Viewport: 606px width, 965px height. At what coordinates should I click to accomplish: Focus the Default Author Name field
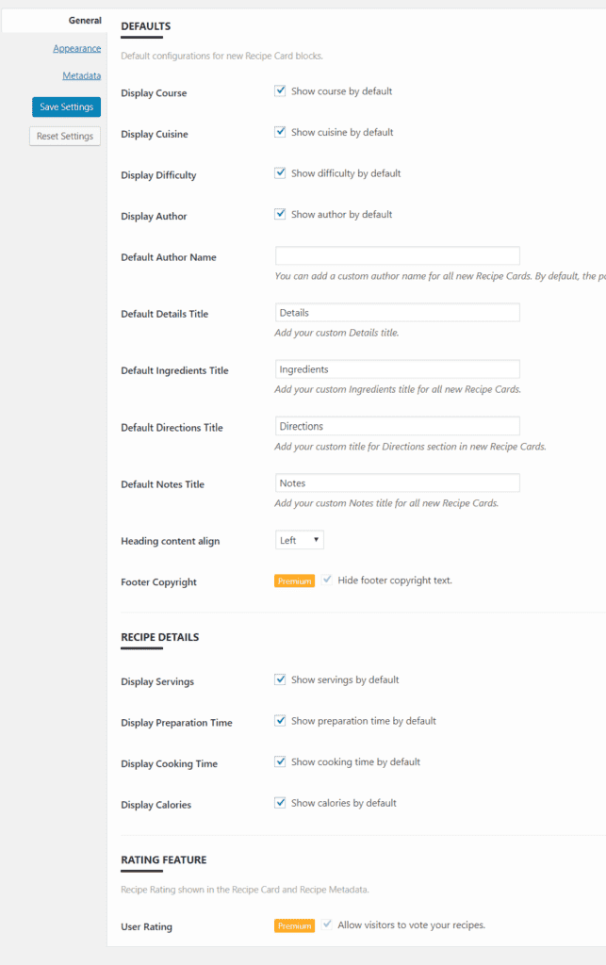click(x=398, y=255)
